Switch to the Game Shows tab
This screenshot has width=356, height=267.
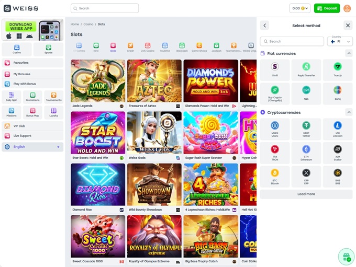point(199,47)
